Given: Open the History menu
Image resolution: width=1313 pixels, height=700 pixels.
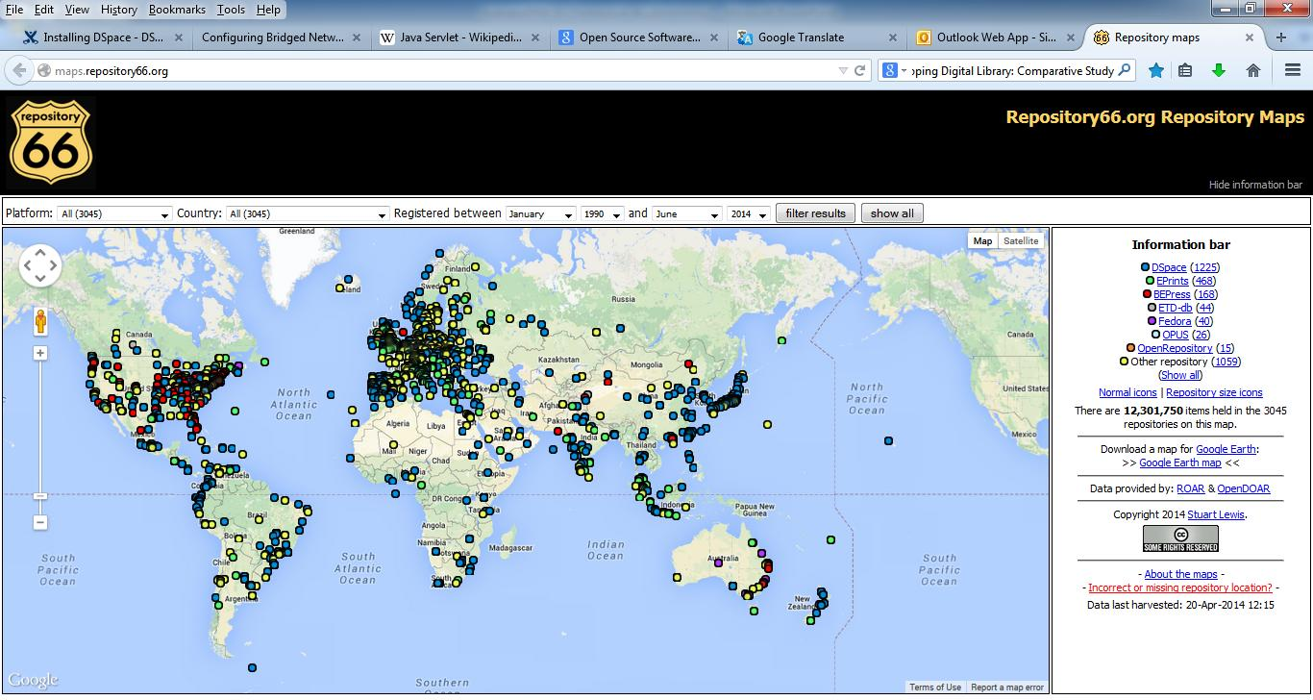Looking at the screenshot, I should click(118, 9).
